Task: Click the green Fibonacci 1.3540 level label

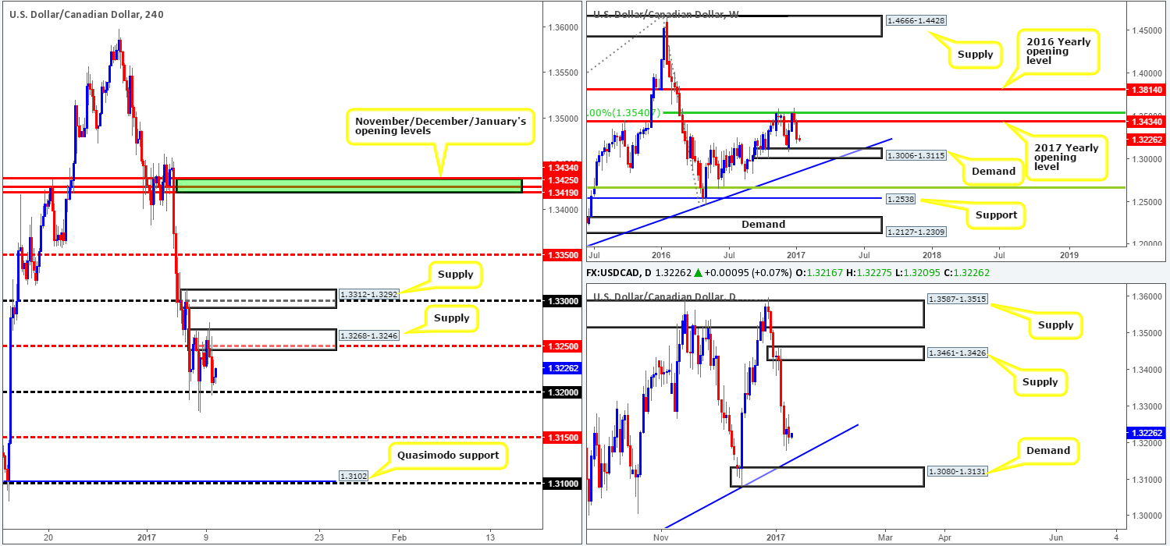Action: [622, 112]
